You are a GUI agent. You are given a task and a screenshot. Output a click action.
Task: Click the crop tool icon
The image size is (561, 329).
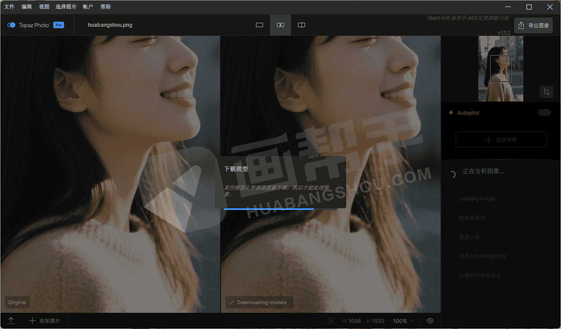pos(546,92)
